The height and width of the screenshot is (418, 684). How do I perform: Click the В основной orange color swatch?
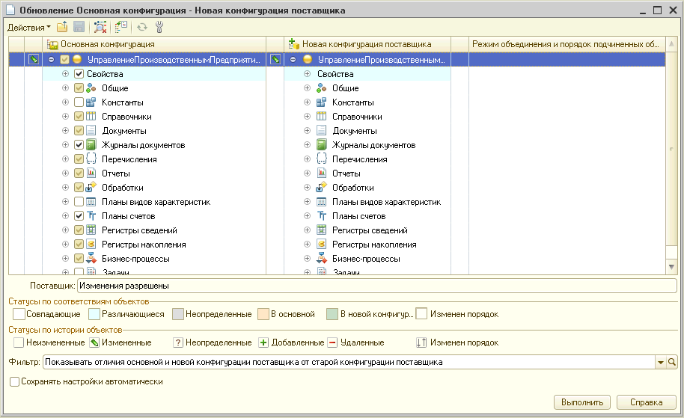click(x=263, y=314)
